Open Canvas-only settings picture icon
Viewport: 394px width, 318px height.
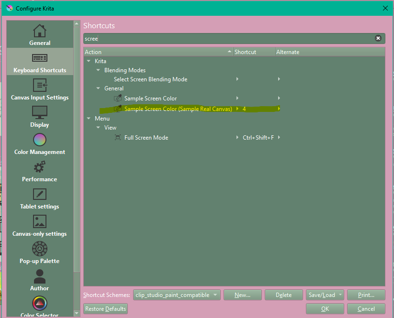[40, 221]
